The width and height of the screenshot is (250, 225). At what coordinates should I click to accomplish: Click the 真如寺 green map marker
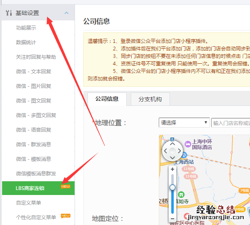(181, 194)
